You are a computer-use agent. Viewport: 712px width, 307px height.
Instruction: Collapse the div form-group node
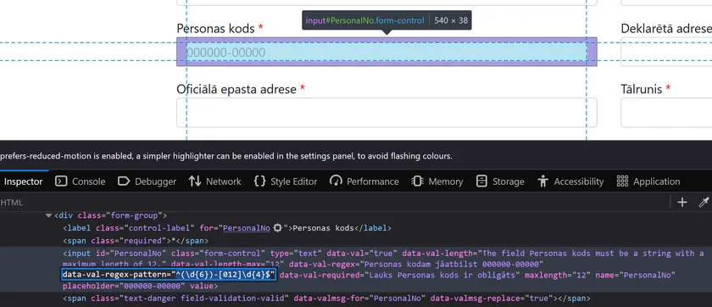pos(48,215)
